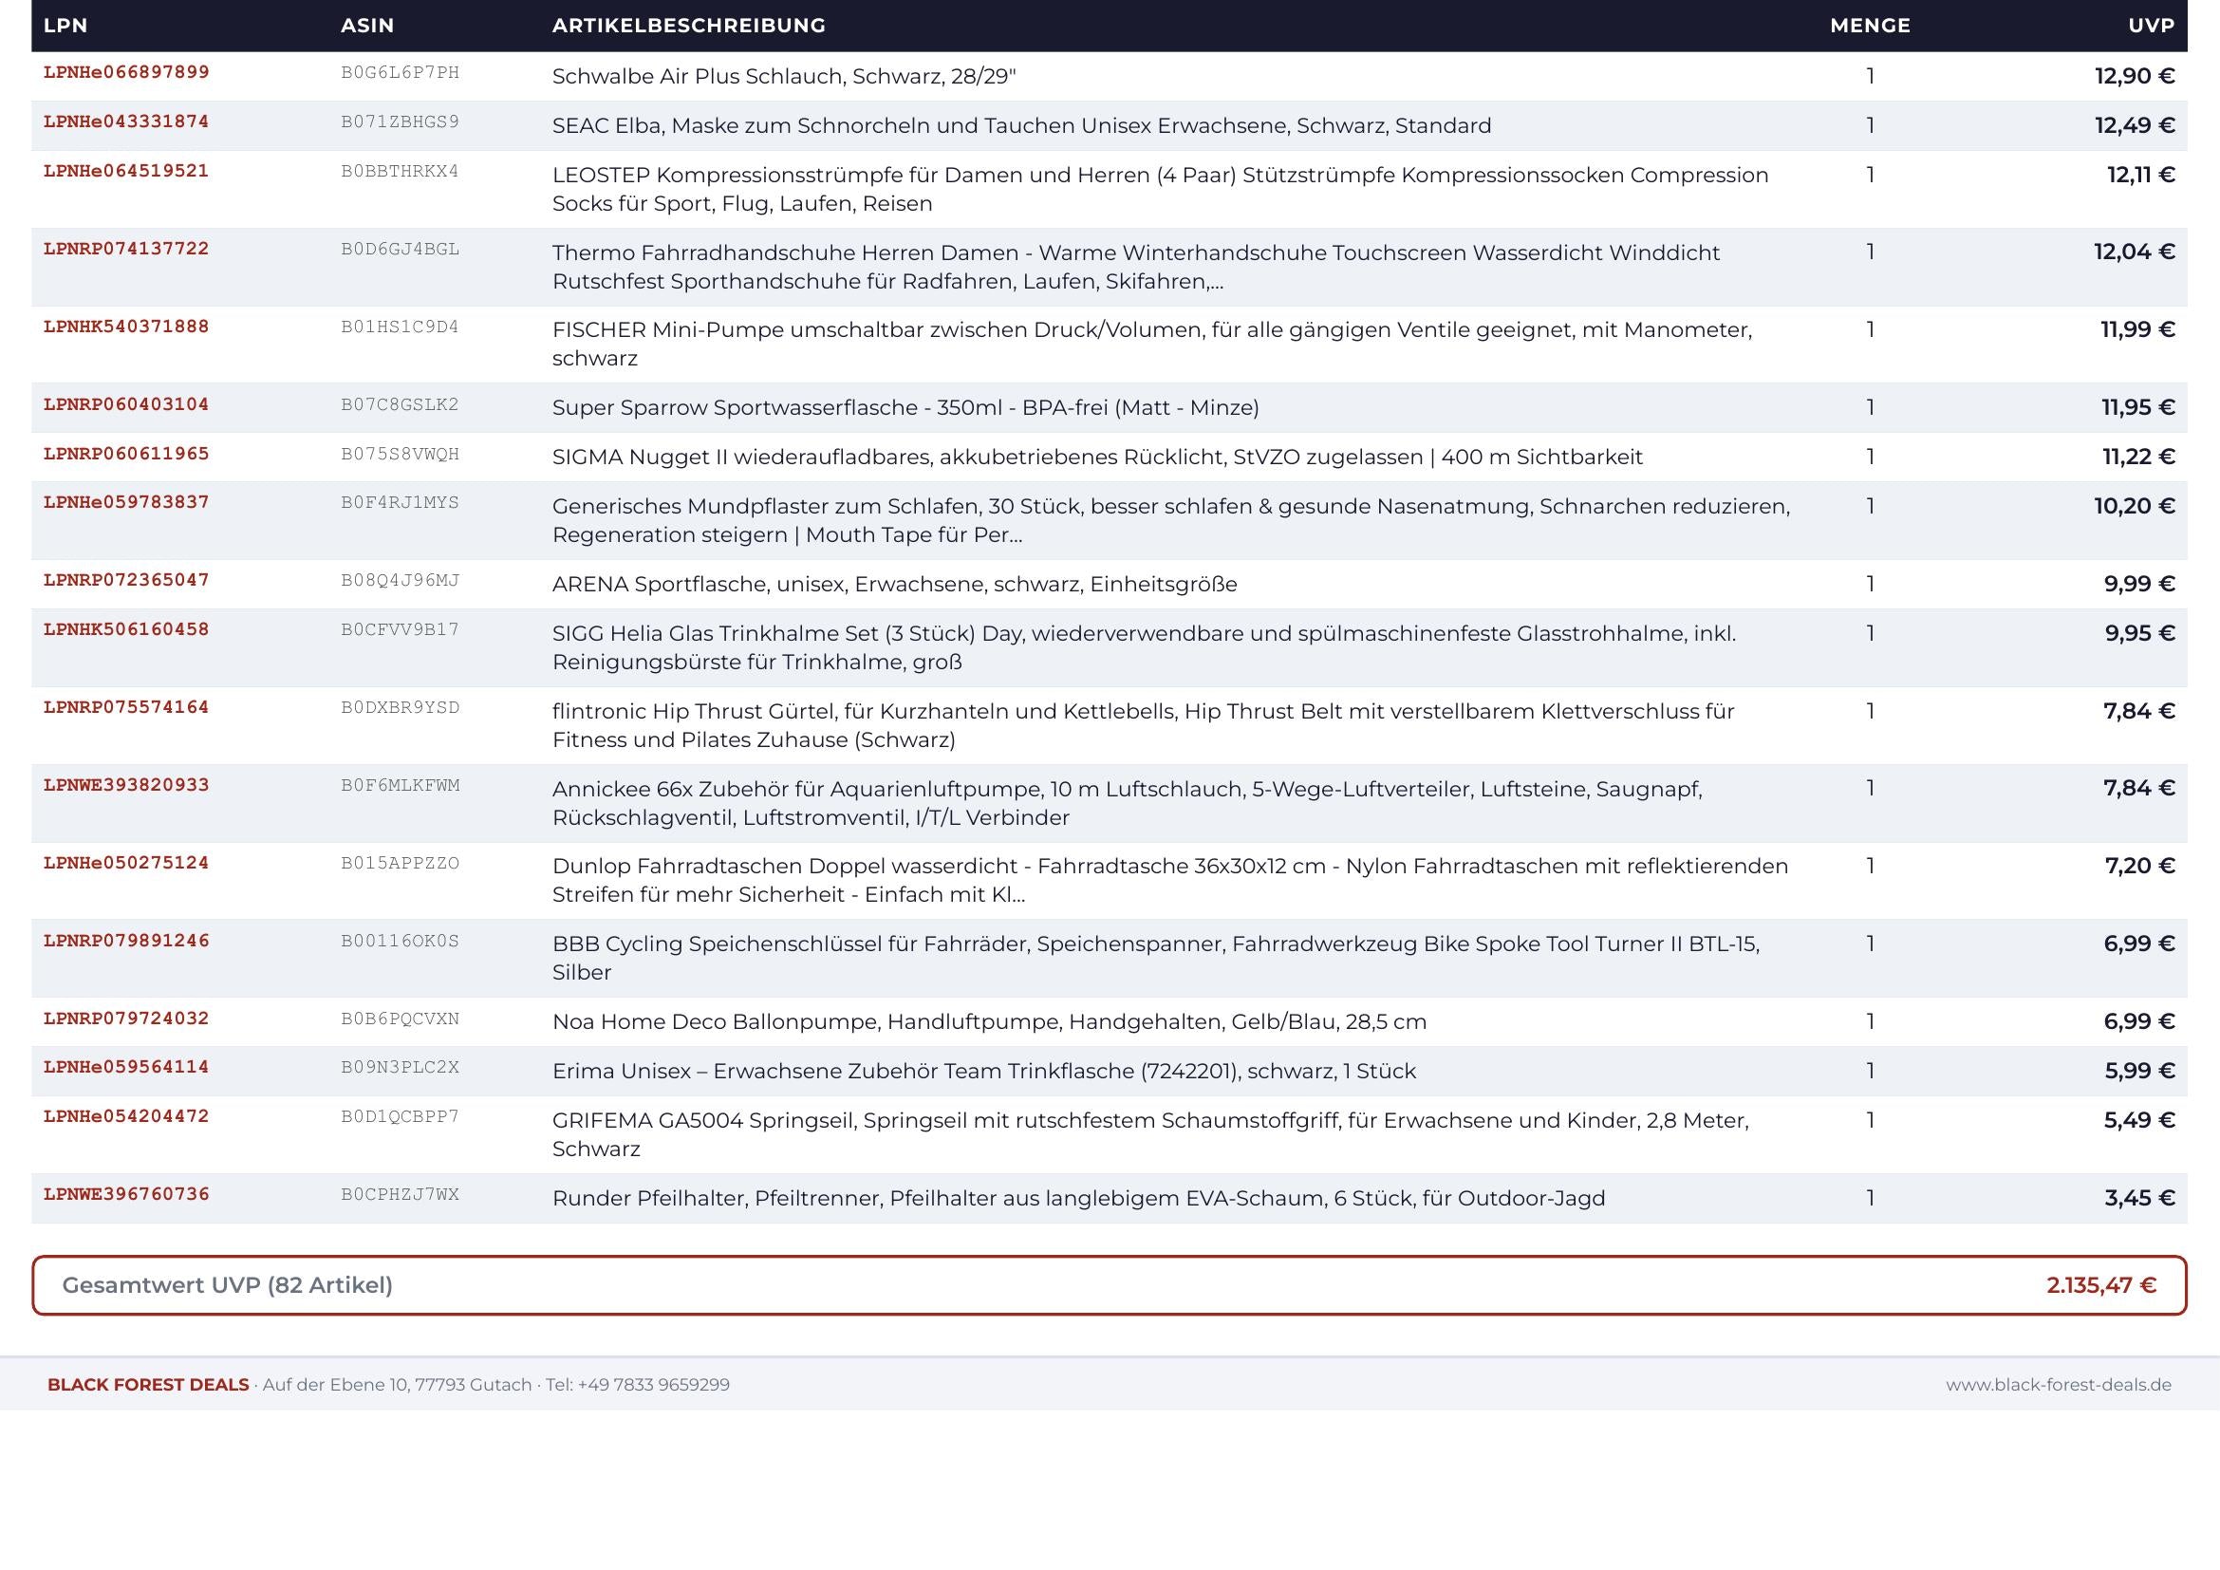Viewport: 2220px width, 1570px height.
Task: Select LPN code LPNHe066897899
Action: (126, 72)
